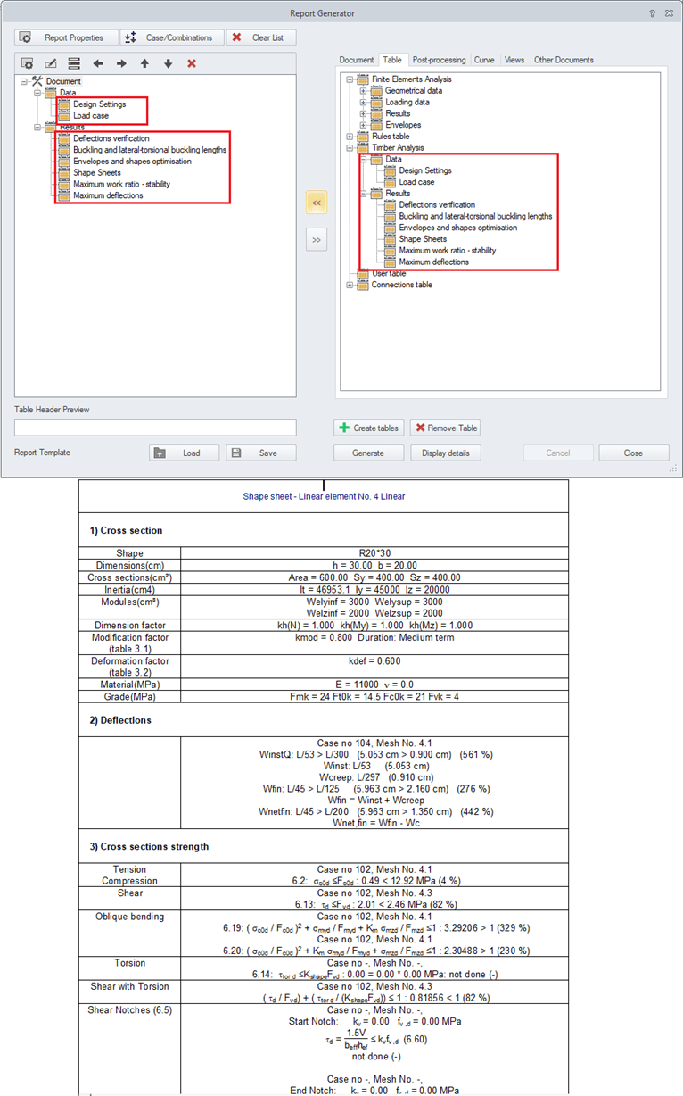
Task: Expand the Connections table node
Action: pyautogui.click(x=350, y=286)
